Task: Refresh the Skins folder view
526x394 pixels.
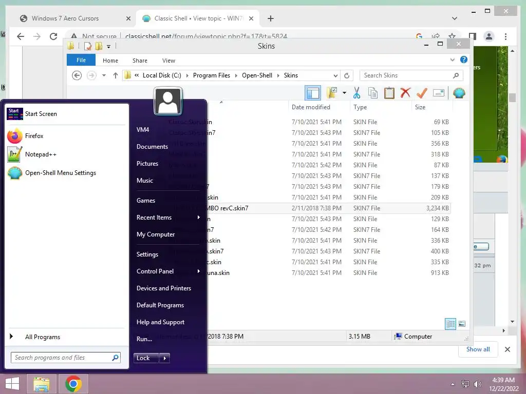Action: (x=347, y=75)
